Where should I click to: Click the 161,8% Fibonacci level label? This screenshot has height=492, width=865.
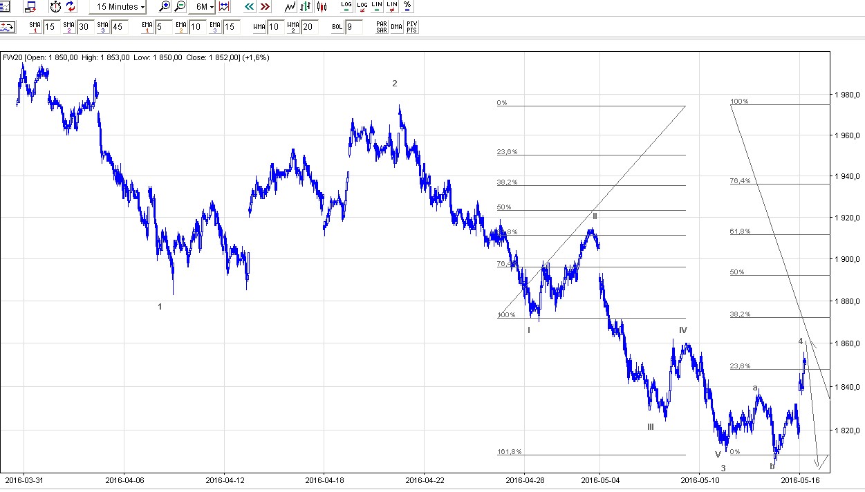509,452
